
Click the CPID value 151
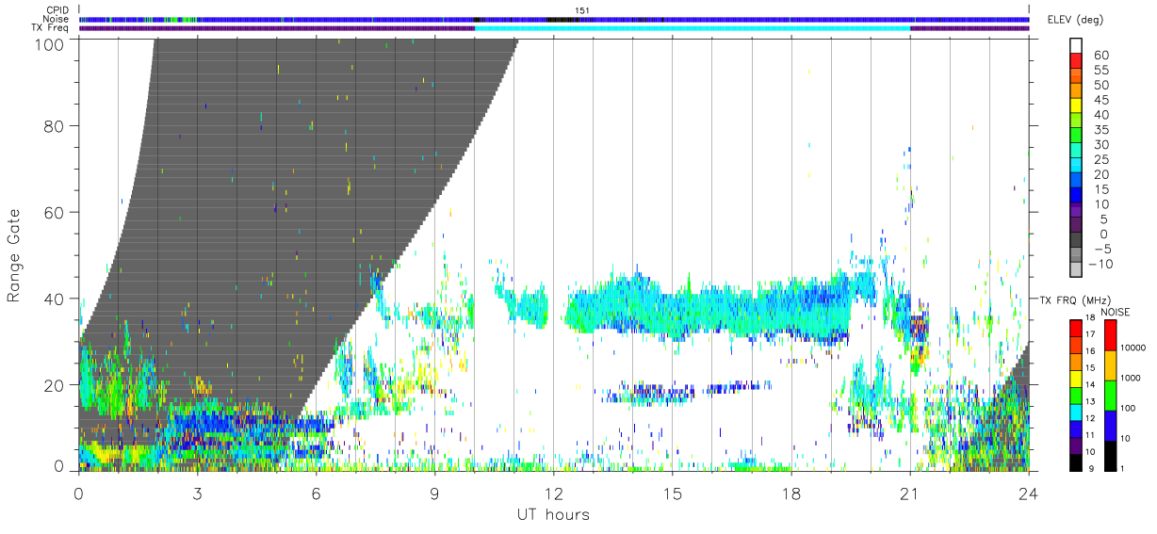point(582,10)
